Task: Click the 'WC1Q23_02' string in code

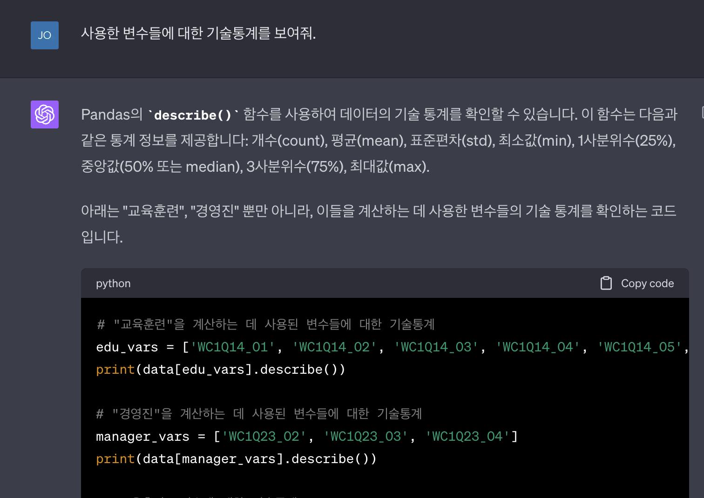Action: [x=264, y=437]
